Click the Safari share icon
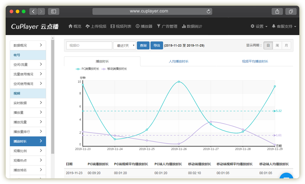 [277, 11]
